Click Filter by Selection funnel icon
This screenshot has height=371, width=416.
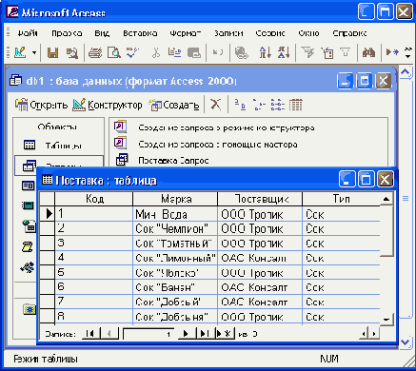(x=307, y=52)
